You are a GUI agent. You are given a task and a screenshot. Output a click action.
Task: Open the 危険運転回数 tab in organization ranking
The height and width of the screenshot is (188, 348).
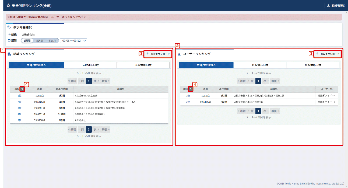[90, 65]
